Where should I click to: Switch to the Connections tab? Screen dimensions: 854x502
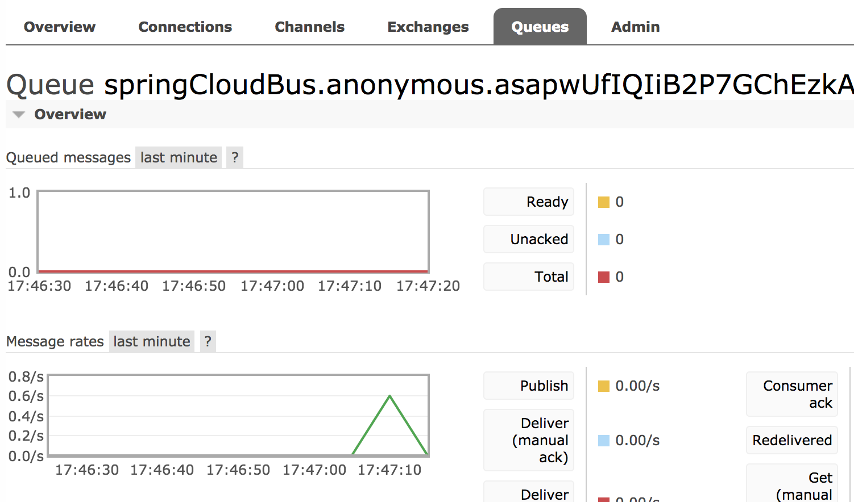[185, 27]
